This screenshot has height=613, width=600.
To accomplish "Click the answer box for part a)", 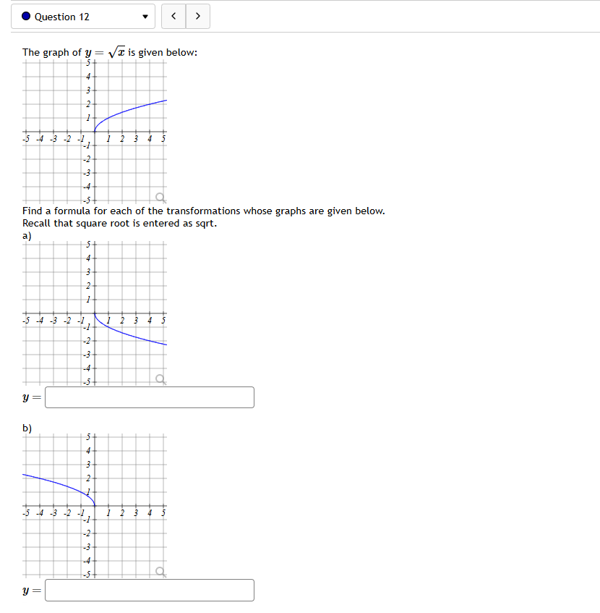I will pyautogui.click(x=149, y=397).
